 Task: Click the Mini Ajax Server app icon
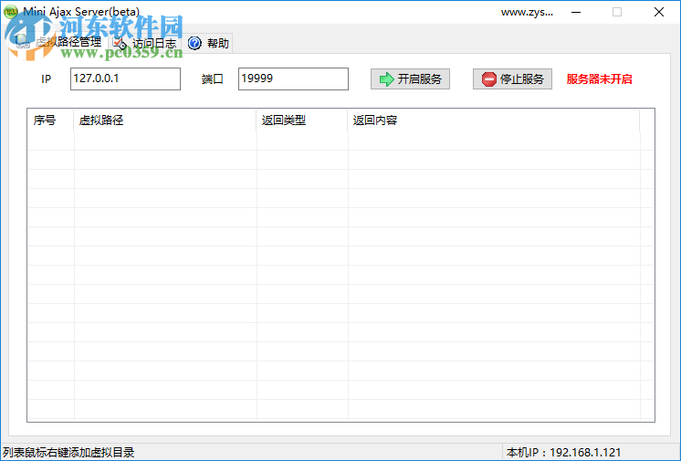click(10, 12)
